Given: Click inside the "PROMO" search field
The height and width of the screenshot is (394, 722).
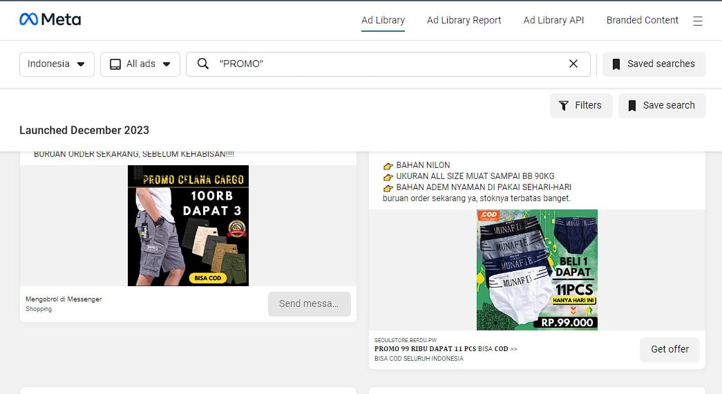Looking at the screenshot, I should (x=387, y=64).
